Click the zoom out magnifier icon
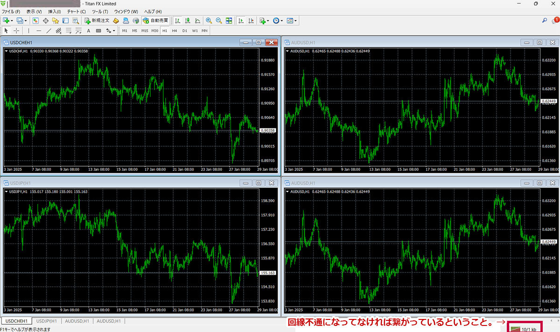Screen dimensions: 560x332 tap(218, 20)
